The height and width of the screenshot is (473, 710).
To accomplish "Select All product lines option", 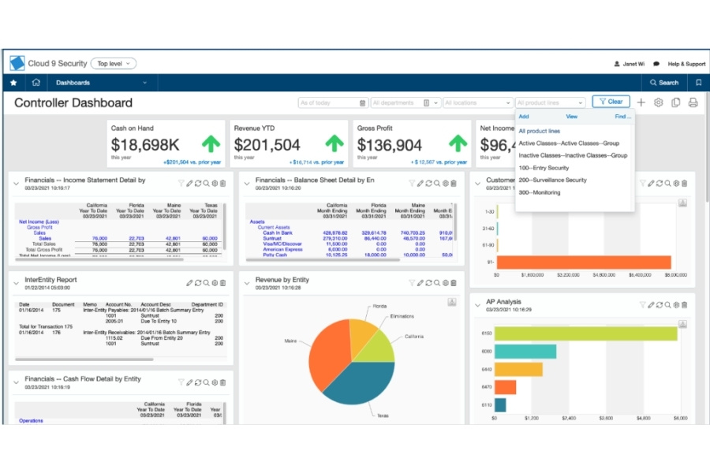I will tap(540, 131).
